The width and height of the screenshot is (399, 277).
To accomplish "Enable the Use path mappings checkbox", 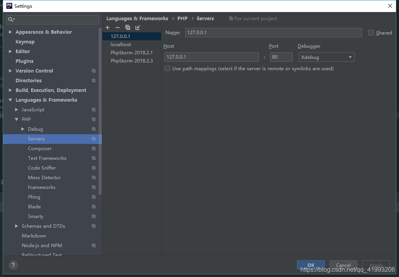I will click(167, 68).
